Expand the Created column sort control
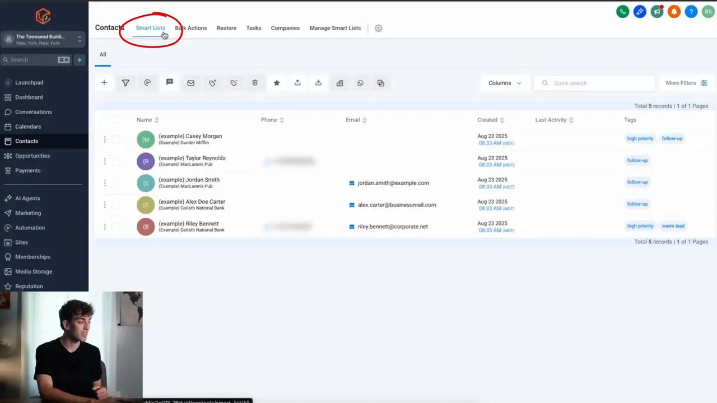The width and height of the screenshot is (717, 403). (502, 119)
